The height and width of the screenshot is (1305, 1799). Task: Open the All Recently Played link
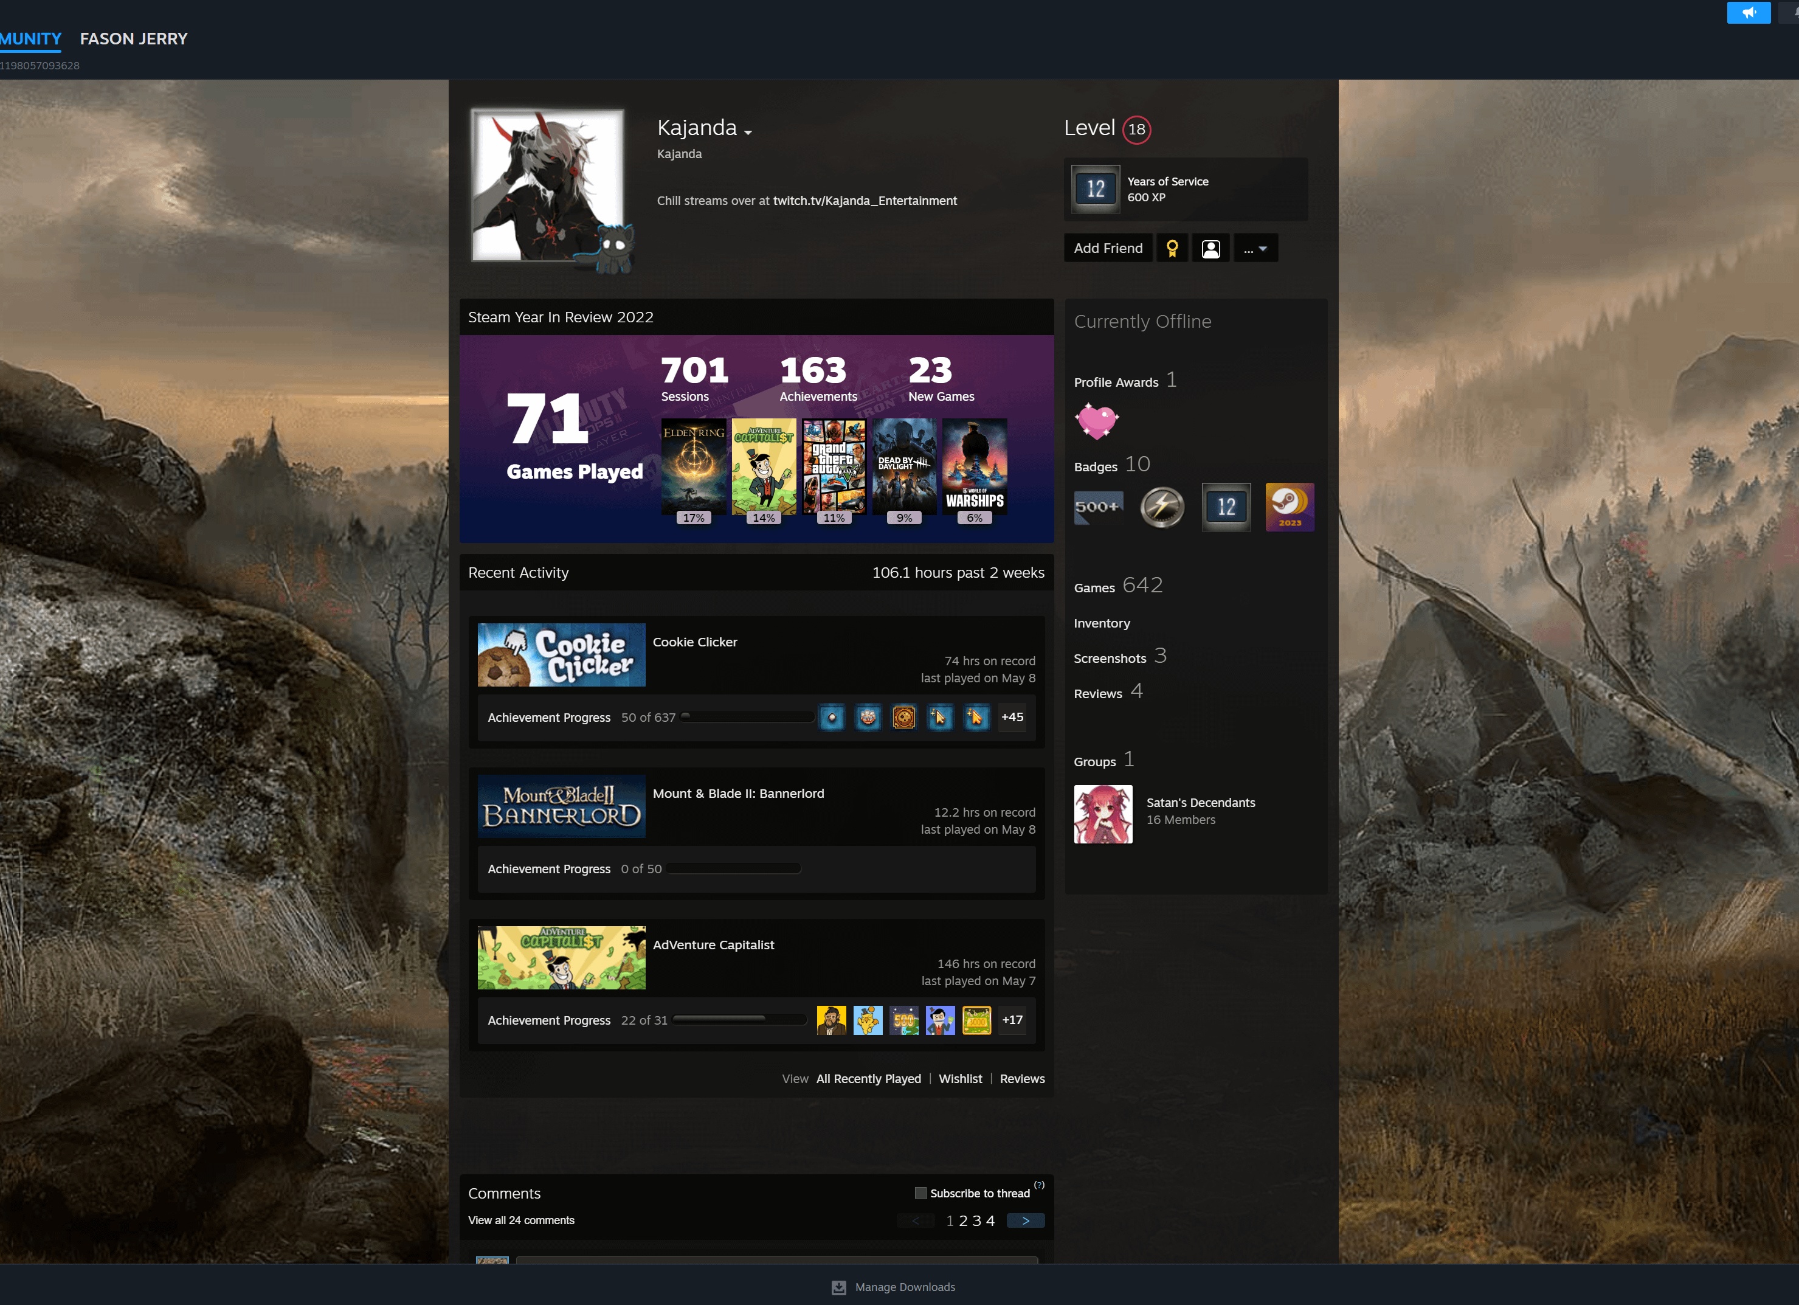tap(869, 1079)
